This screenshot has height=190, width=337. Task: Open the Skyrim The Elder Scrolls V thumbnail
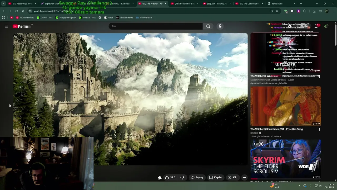pos(286,159)
